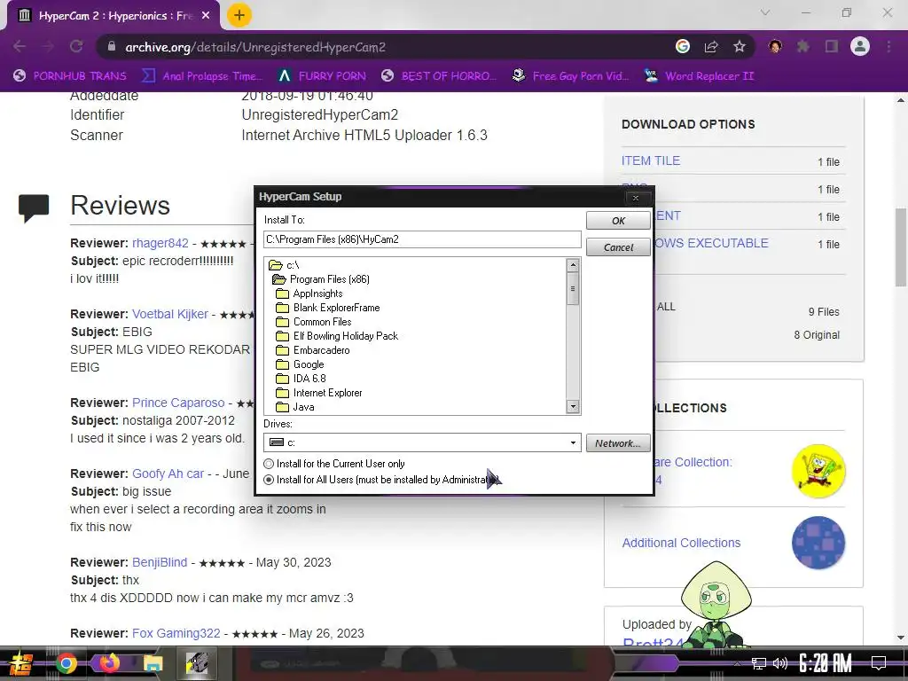908x681 pixels.
Task: Click folder list scroll-down arrow
Action: (x=573, y=406)
